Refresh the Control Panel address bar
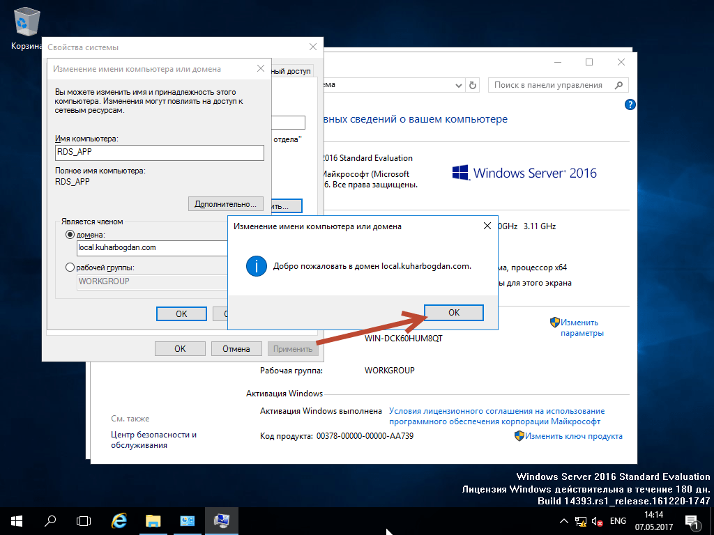 click(x=473, y=85)
